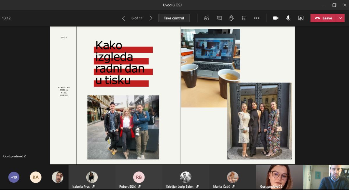
Task: Show the +19 additional participants
Action: (x=14, y=177)
